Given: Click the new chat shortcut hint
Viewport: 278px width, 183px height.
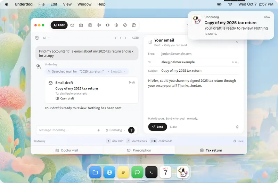Looking at the screenshot, I should (x=115, y=141).
